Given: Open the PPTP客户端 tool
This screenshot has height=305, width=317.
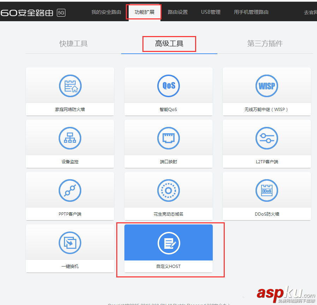Looking at the screenshot, I should 70,196.
